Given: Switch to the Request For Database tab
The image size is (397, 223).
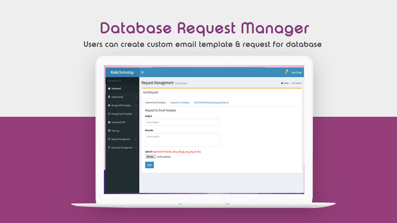Looking at the screenshot, I should coord(180,103).
